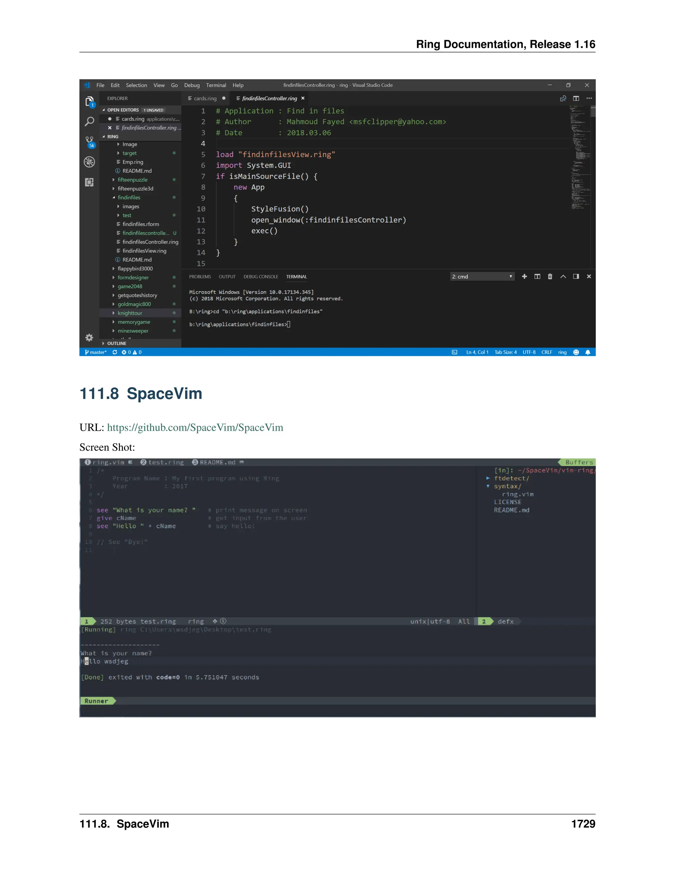675x874 pixels.
Task: Open the Source Control view icon
Action: click(x=90, y=141)
